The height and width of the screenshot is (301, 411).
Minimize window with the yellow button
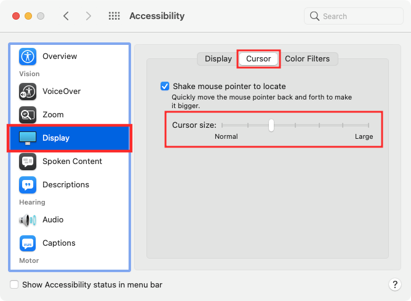point(28,16)
